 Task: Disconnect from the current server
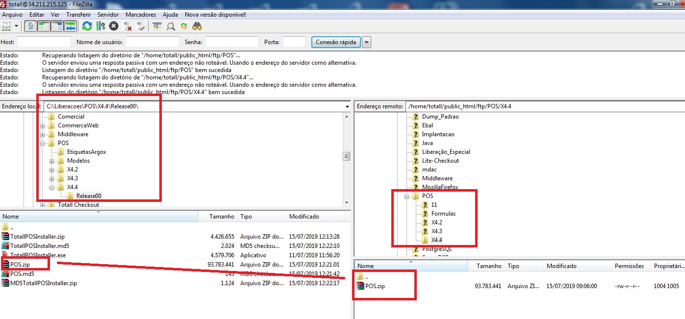[x=127, y=26]
